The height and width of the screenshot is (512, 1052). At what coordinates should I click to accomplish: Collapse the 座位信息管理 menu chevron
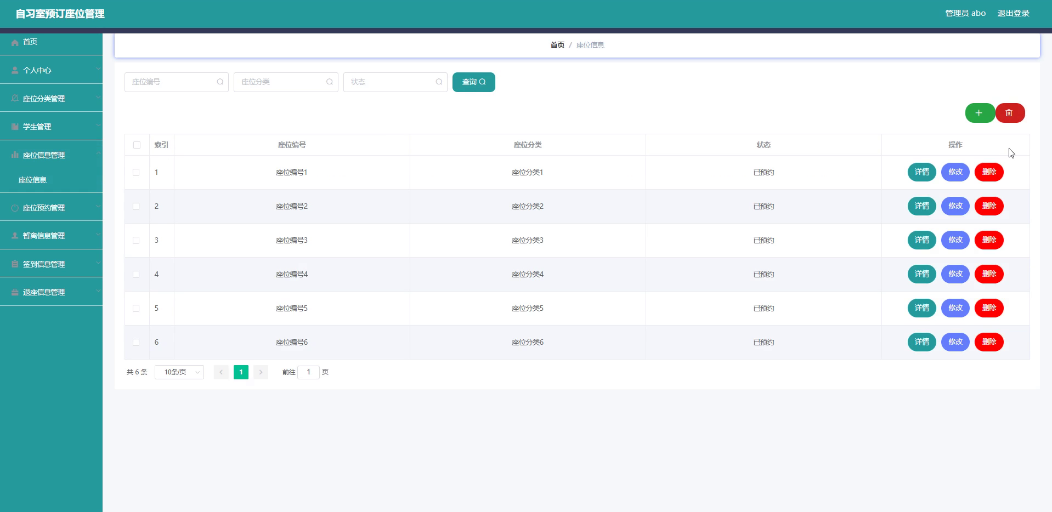click(x=98, y=154)
